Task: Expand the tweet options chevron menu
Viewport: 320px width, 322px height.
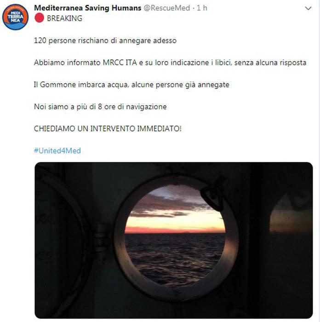Action: click(x=308, y=8)
